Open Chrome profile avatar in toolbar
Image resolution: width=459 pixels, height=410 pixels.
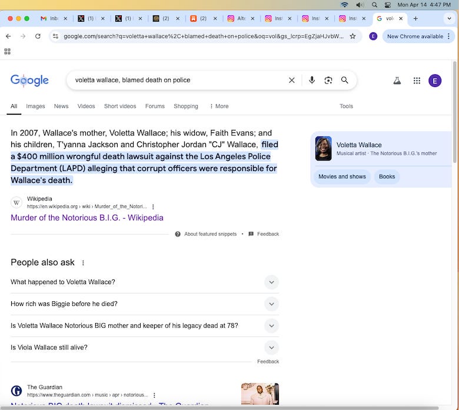pyautogui.click(x=373, y=36)
